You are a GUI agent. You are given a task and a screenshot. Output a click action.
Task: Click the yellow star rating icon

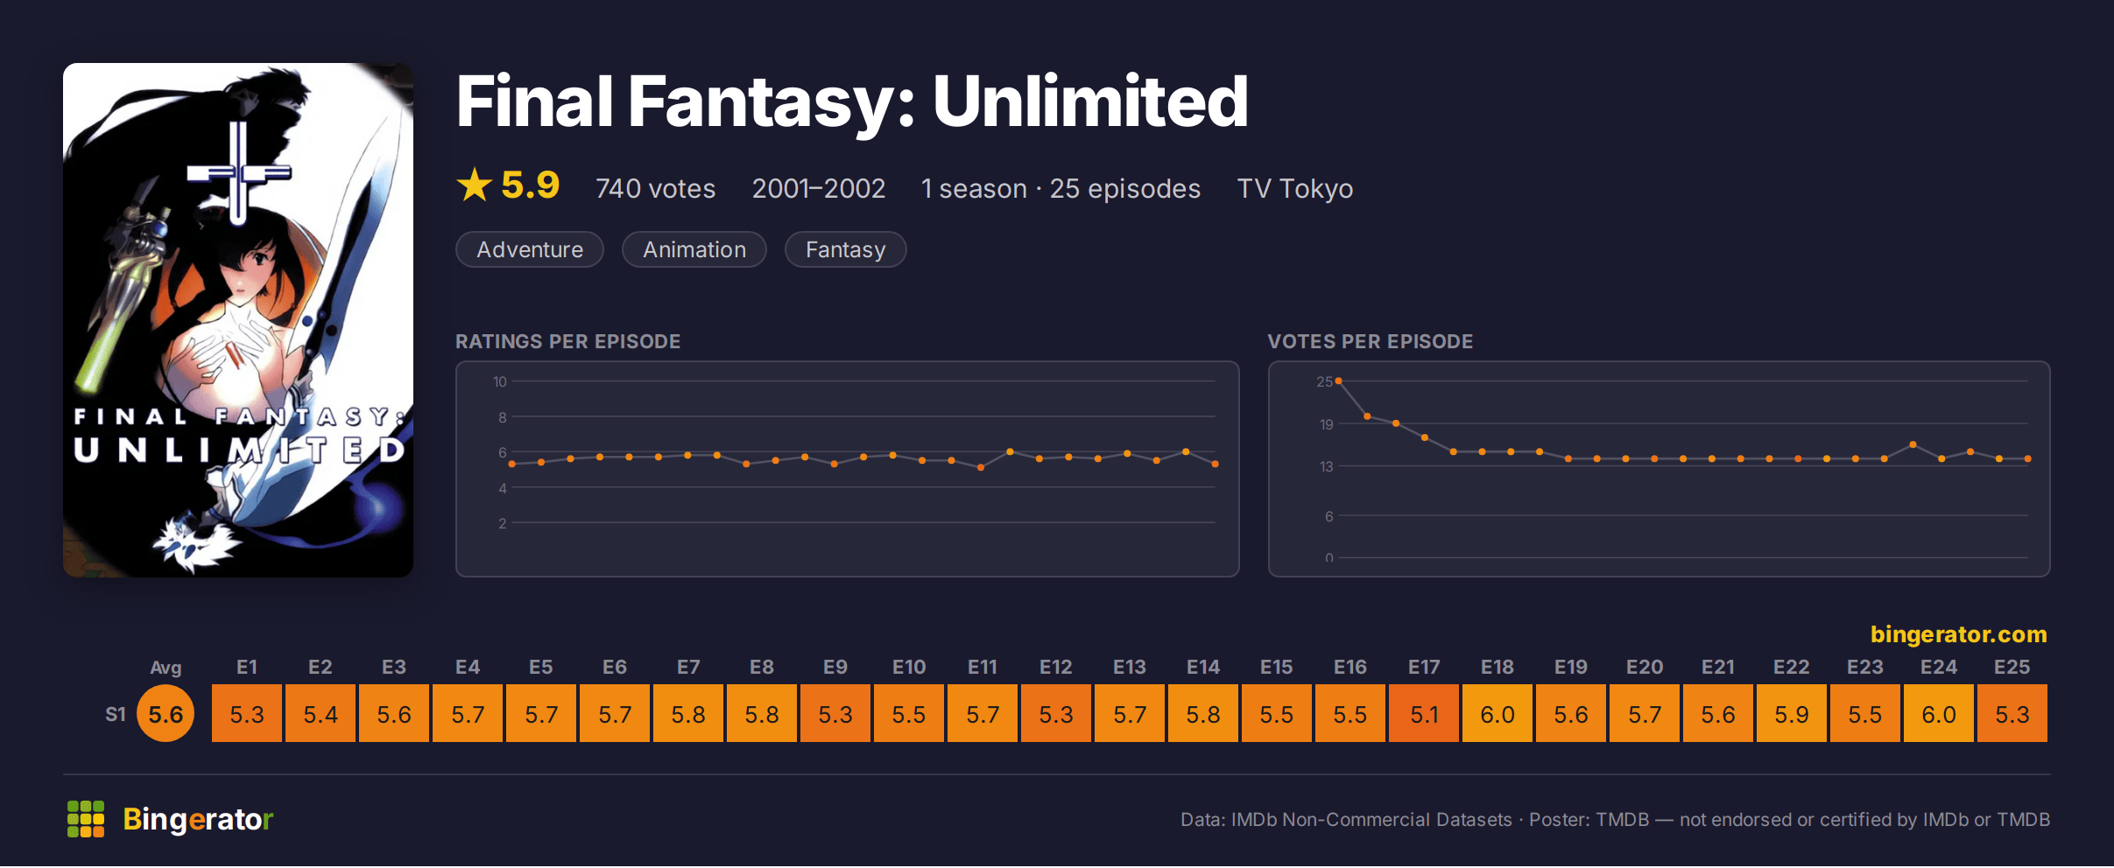coord(475,185)
